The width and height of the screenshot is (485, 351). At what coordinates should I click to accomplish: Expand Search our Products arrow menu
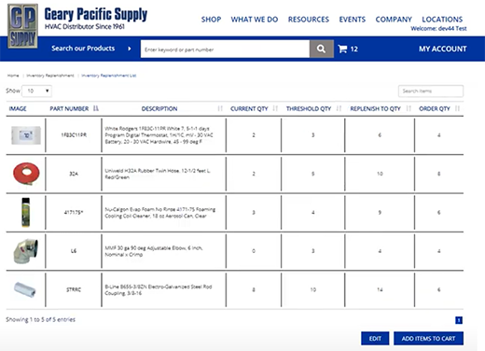(130, 49)
